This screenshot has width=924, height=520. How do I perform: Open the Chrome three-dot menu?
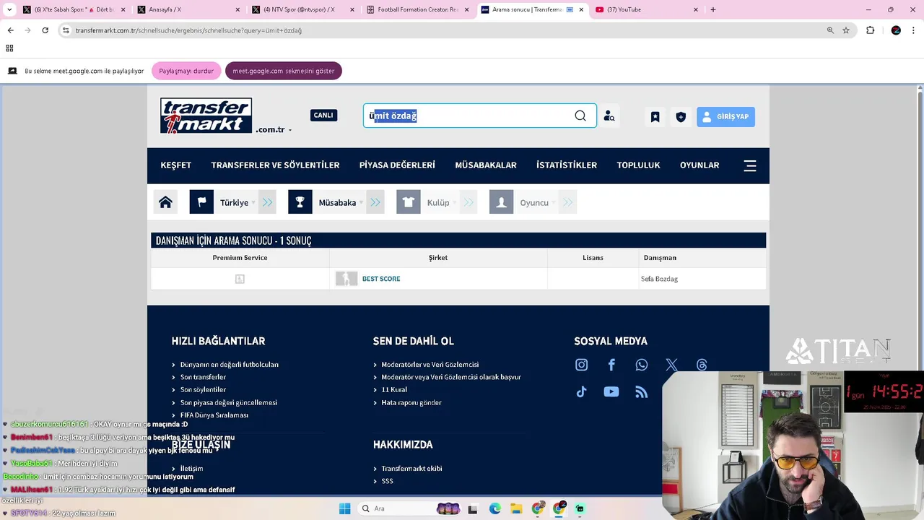[x=914, y=30]
